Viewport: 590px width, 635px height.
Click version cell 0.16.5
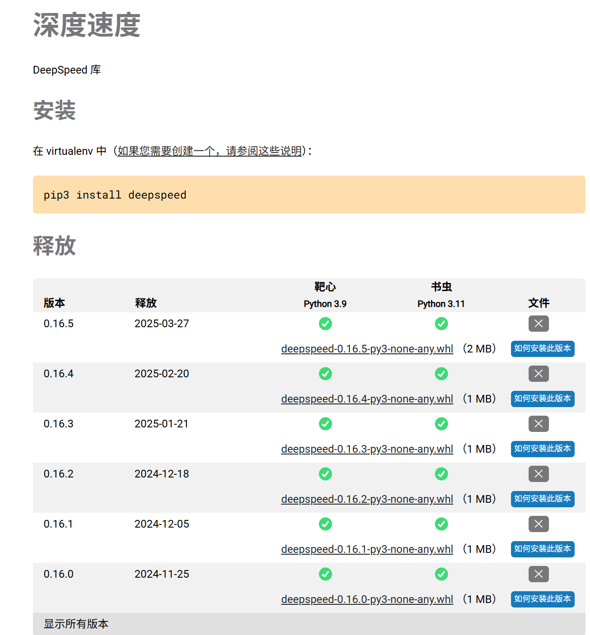(59, 324)
